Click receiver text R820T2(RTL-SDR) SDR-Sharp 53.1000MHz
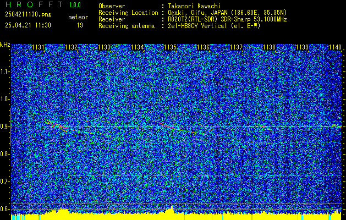Image resolution: width=346 pixels, height=220 pixels. 228,19
